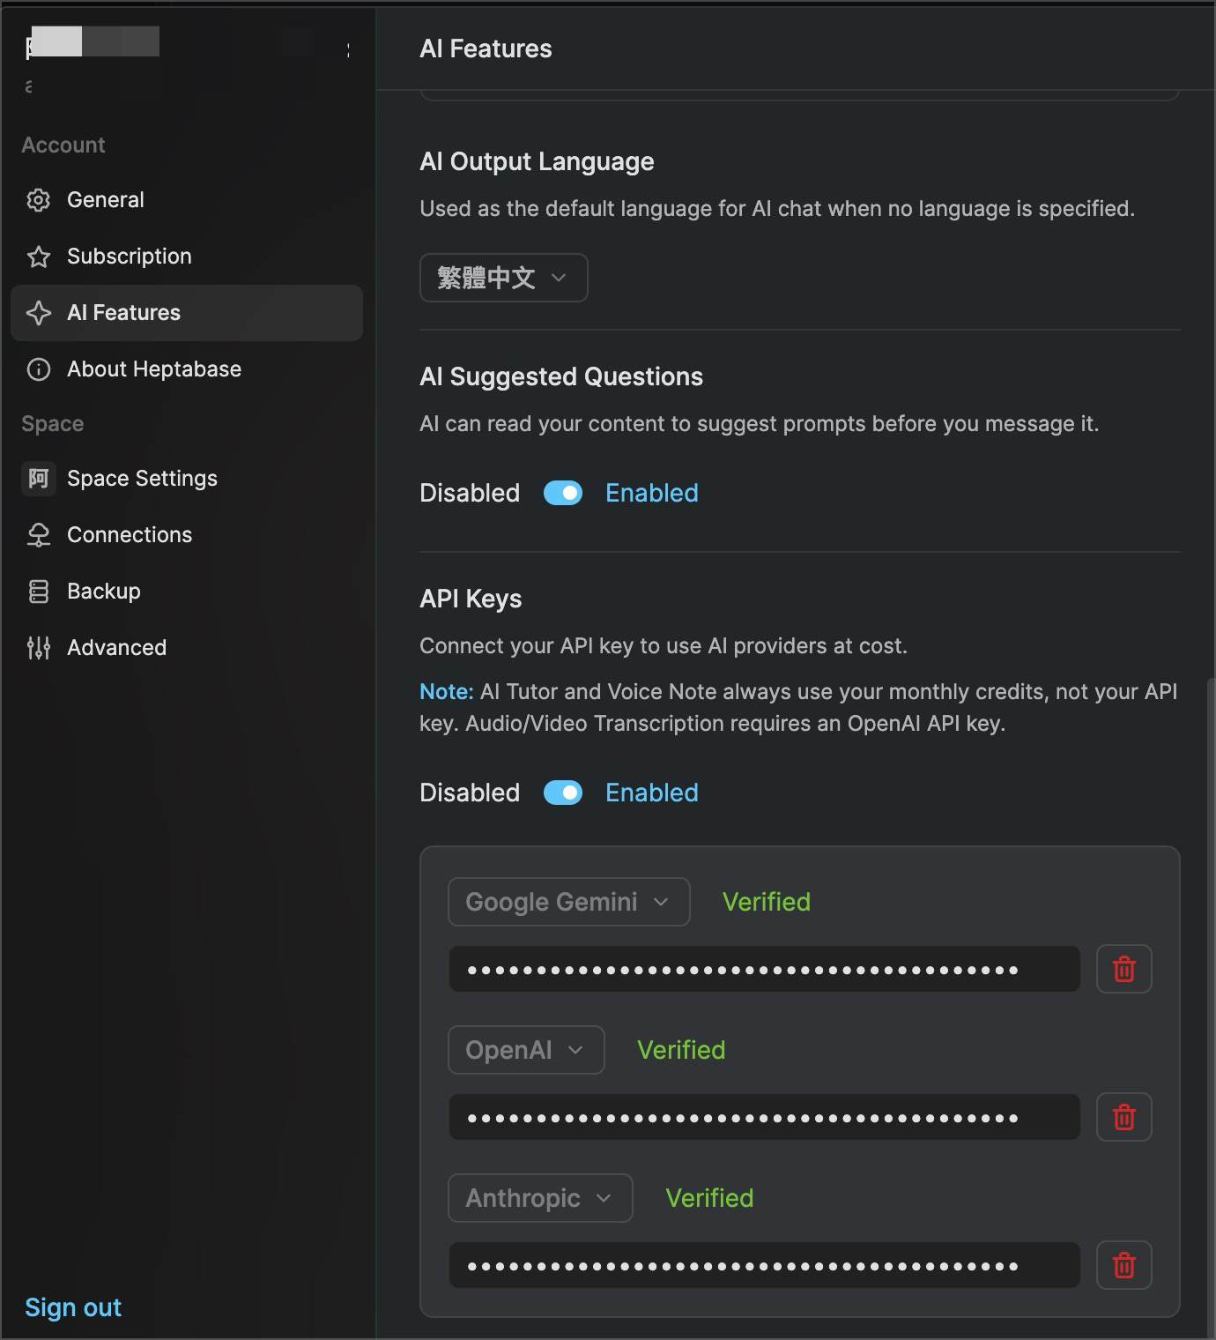
Task: Click the Anthropic API key input field
Action: pos(764,1265)
